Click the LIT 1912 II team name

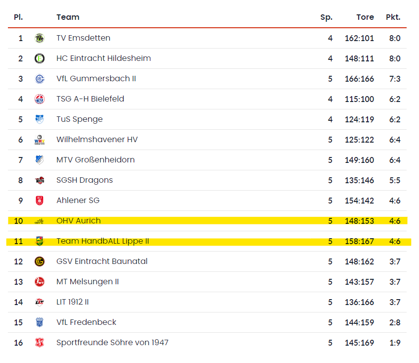[x=73, y=302]
